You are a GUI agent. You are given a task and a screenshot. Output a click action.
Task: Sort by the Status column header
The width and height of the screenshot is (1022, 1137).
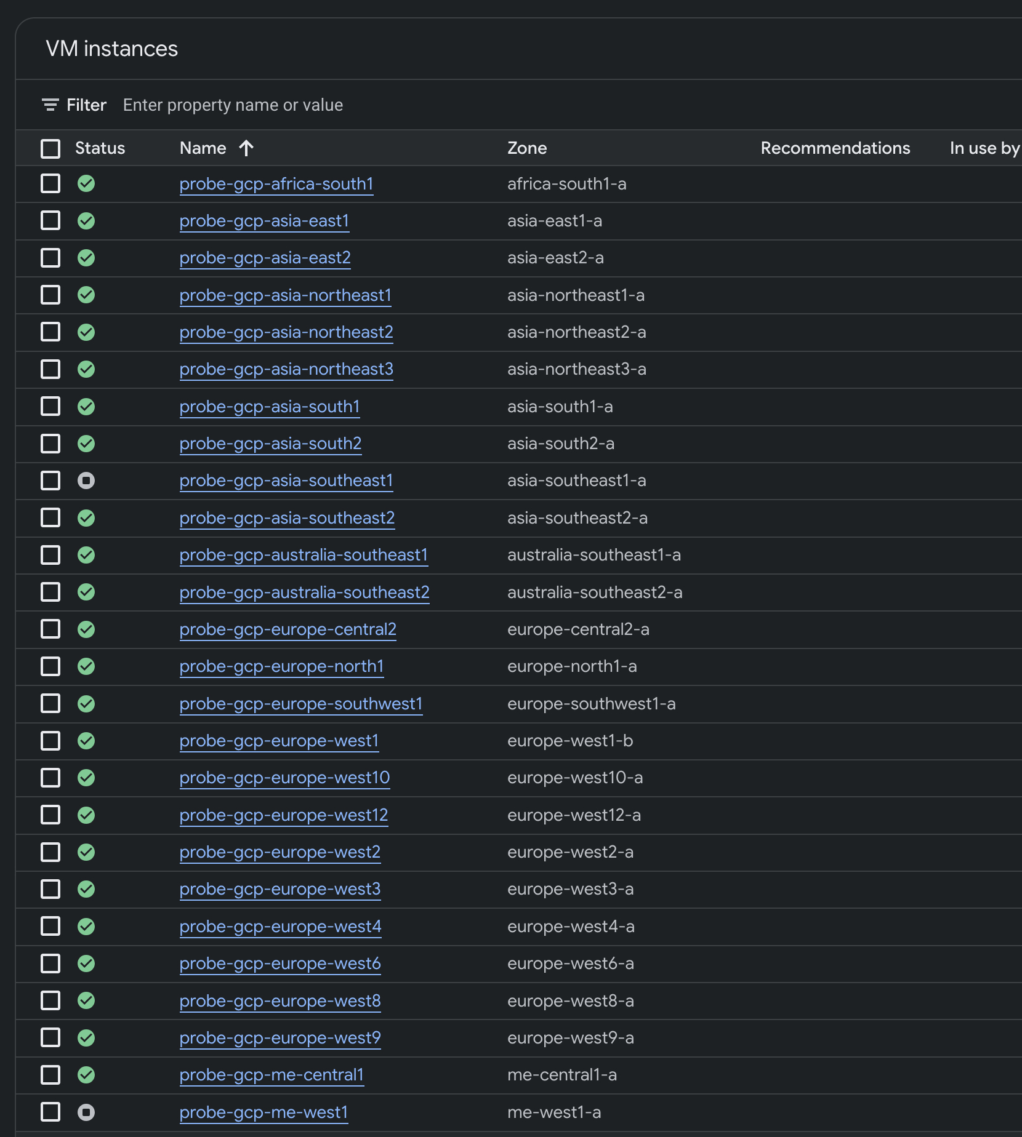point(100,148)
